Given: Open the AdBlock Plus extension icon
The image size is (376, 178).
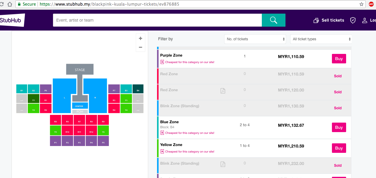Looking at the screenshot, I should (x=371, y=4).
